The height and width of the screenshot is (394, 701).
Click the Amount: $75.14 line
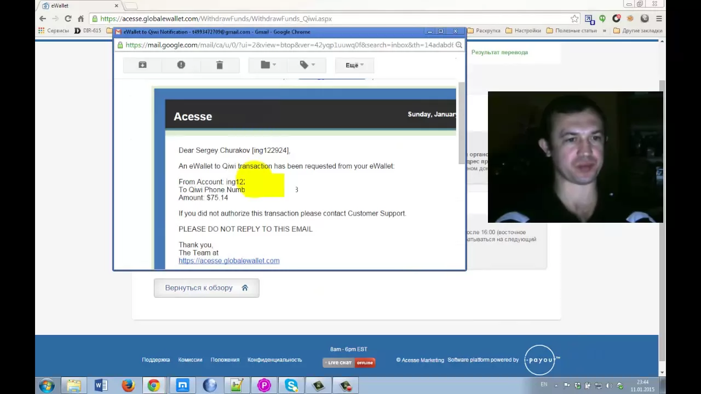203,198
